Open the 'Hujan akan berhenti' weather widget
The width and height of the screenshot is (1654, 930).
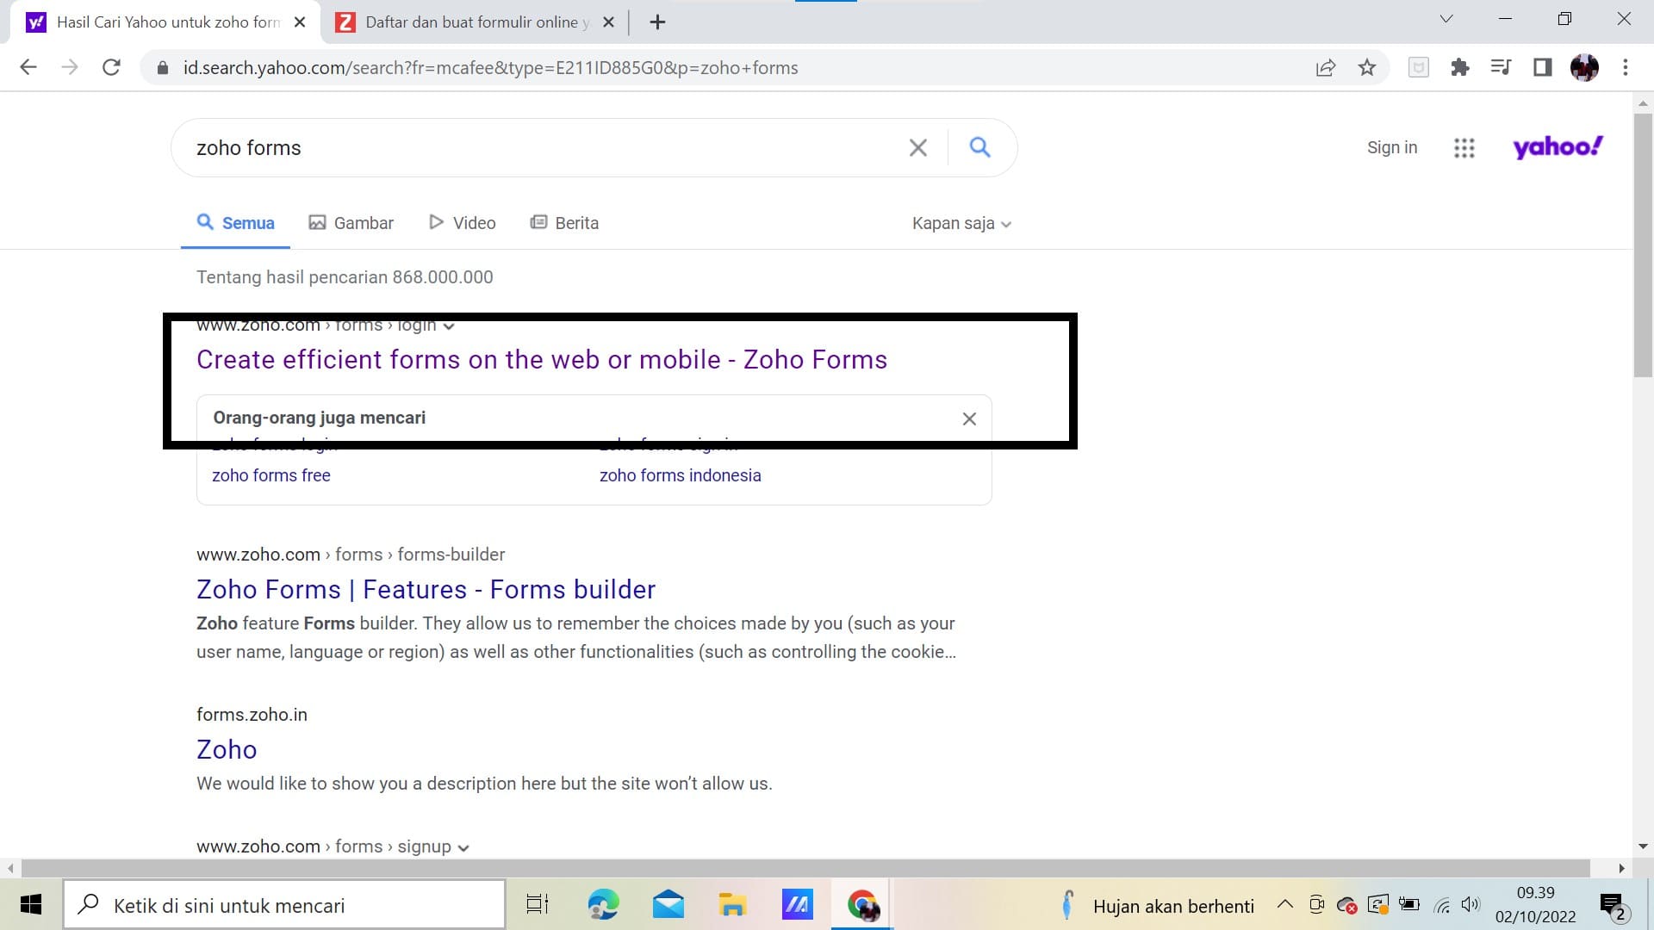(1157, 905)
